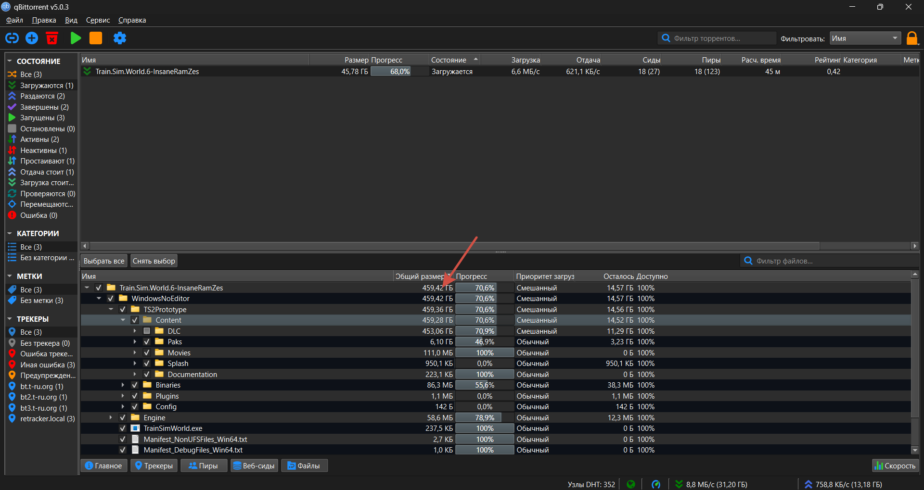The height and width of the screenshot is (490, 924).
Task: Click the alternative speed limits status icon
Action: point(656,484)
